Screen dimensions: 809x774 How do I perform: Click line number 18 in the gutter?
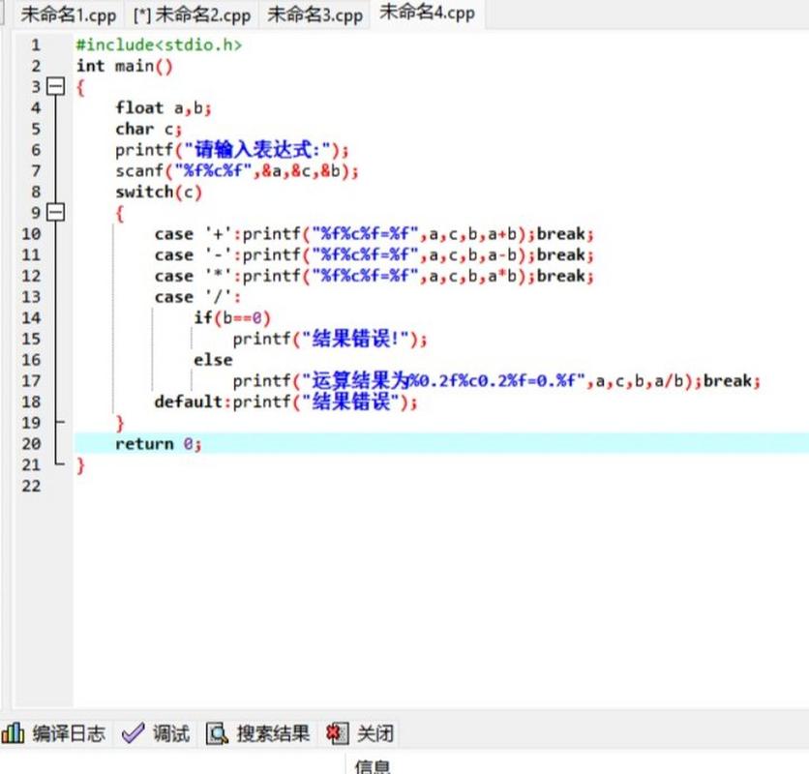[x=31, y=402]
